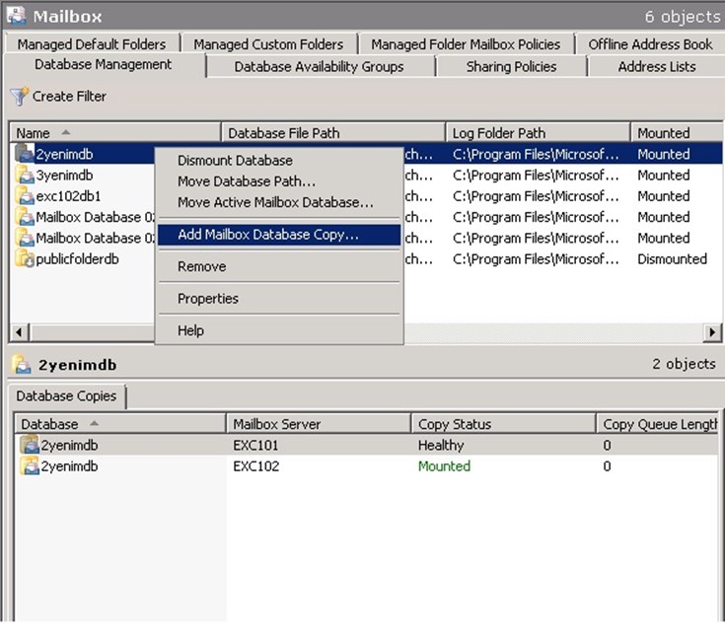Click the 2yenimdb icon on EXC101 row

30,446
